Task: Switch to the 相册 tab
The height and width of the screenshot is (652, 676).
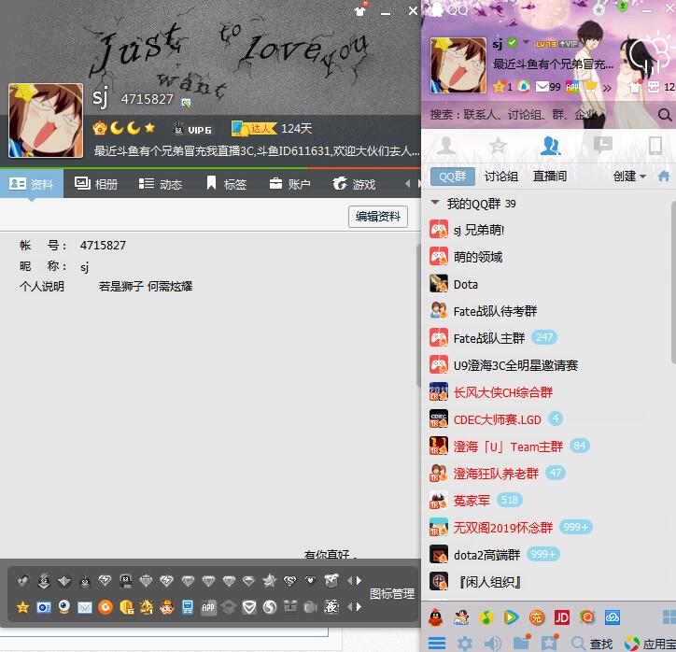Action: [x=96, y=184]
